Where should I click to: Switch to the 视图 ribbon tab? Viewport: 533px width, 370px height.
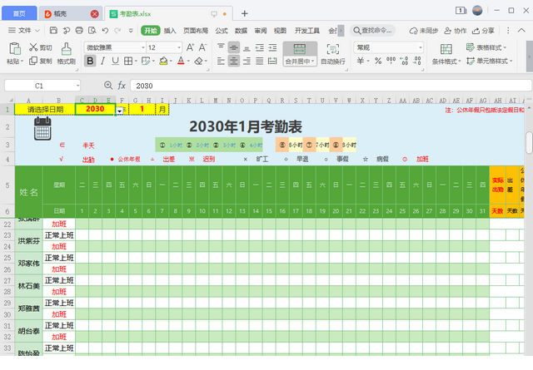280,31
